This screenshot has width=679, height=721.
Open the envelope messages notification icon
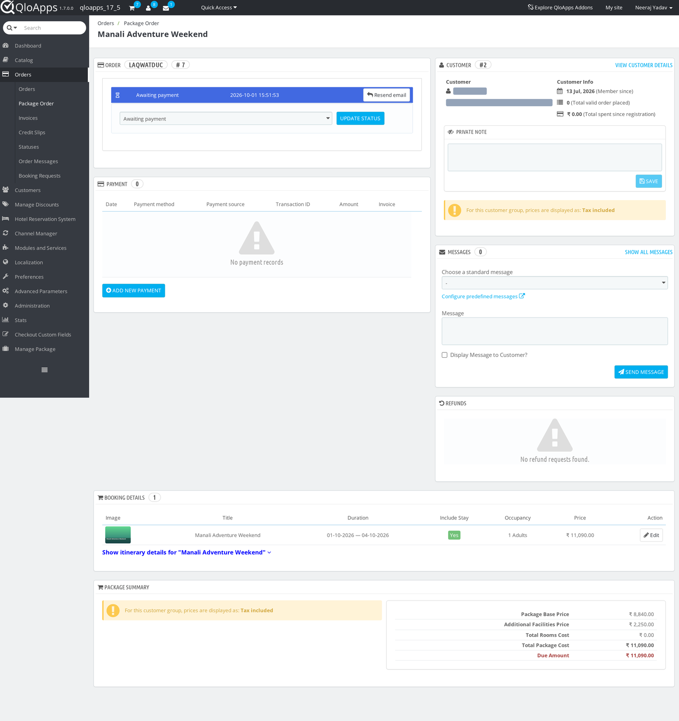click(x=166, y=8)
